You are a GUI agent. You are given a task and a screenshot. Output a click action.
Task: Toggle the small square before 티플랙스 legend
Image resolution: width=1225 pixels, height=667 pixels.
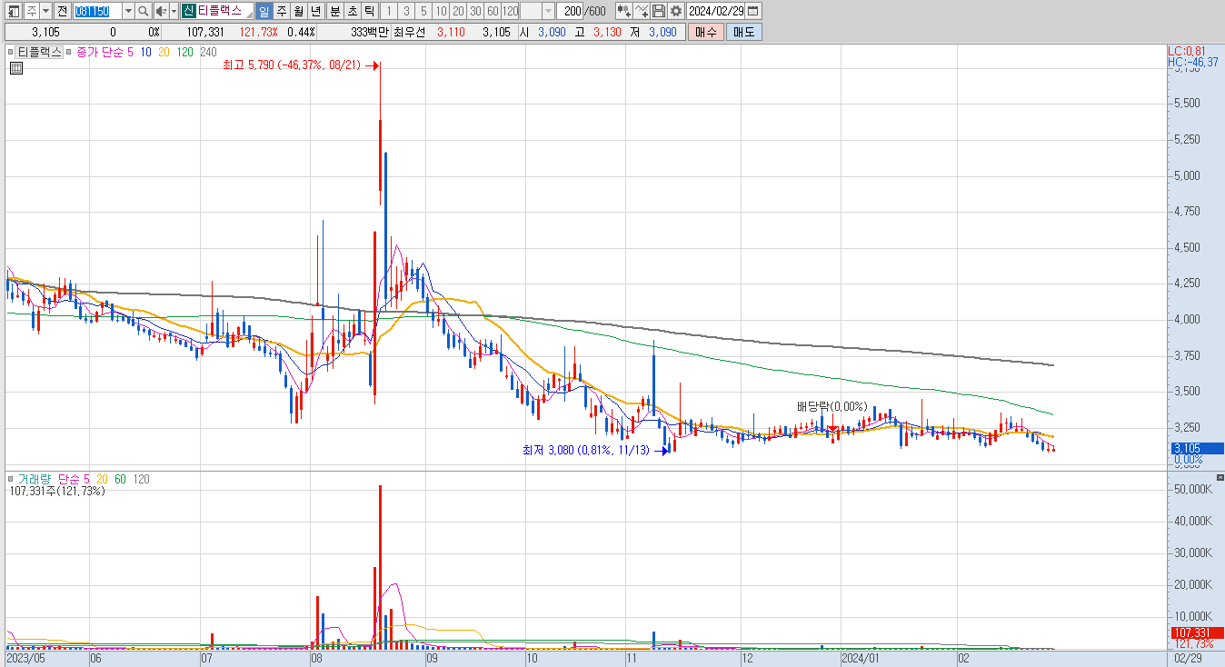tap(12, 53)
